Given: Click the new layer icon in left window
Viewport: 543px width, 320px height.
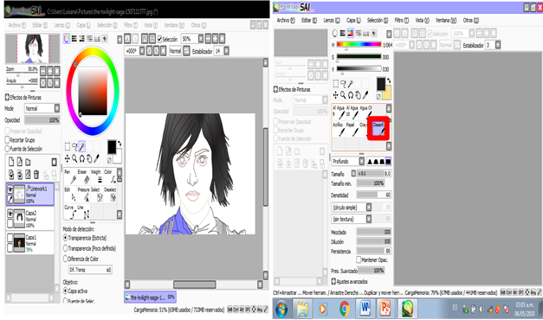Looking at the screenshot, I should (11, 162).
